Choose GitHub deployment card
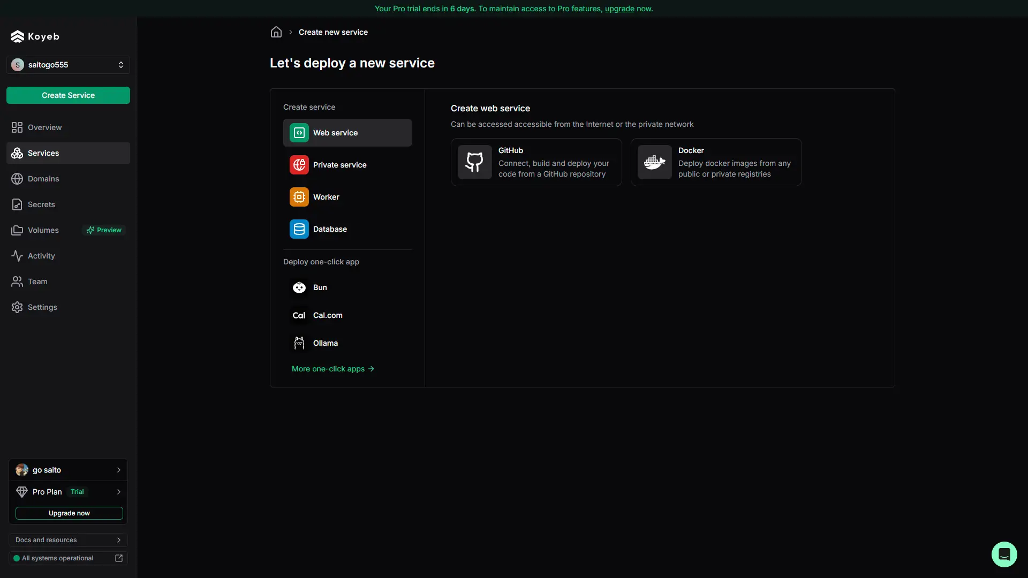The image size is (1028, 578). click(536, 162)
